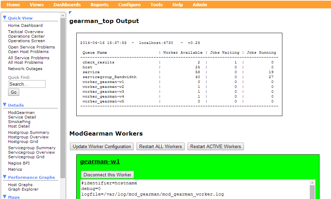Open Host Detail page
Viewport: 331px width, 199px height.
point(19,126)
